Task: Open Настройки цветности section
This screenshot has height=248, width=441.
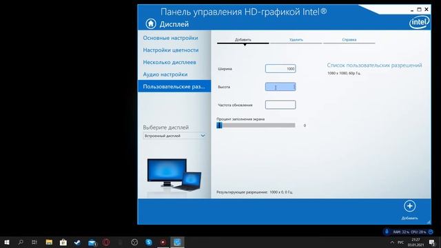Action: pyautogui.click(x=171, y=50)
